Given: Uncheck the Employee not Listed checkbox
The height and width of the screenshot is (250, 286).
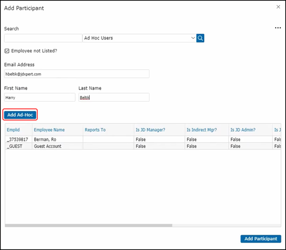Looking at the screenshot, I should tap(7, 51).
